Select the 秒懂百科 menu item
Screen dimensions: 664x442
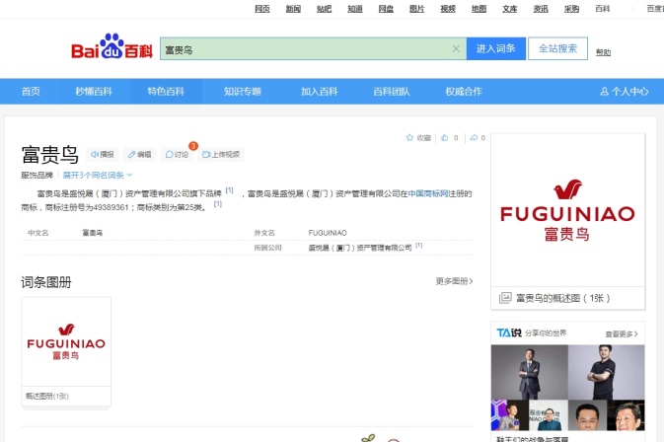[94, 92]
